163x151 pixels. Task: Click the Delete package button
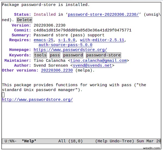tap(24, 20)
